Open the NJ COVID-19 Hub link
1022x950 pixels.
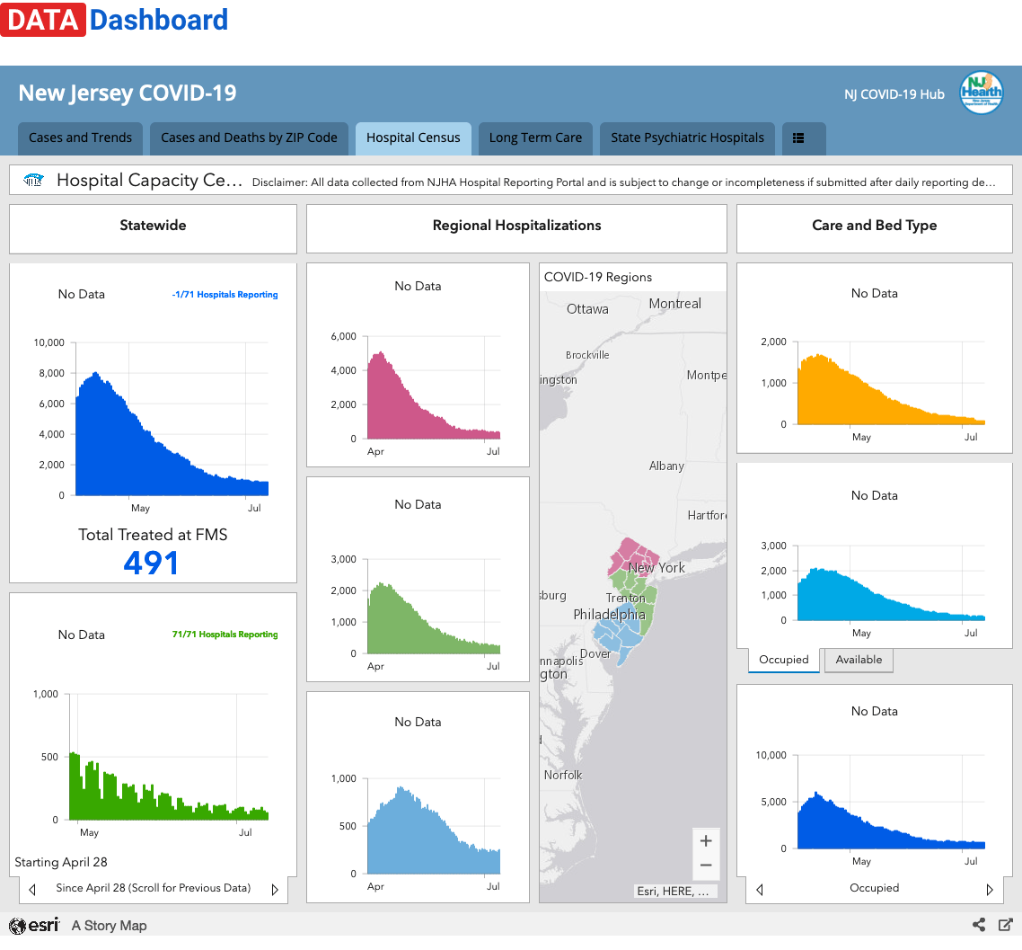click(x=894, y=94)
